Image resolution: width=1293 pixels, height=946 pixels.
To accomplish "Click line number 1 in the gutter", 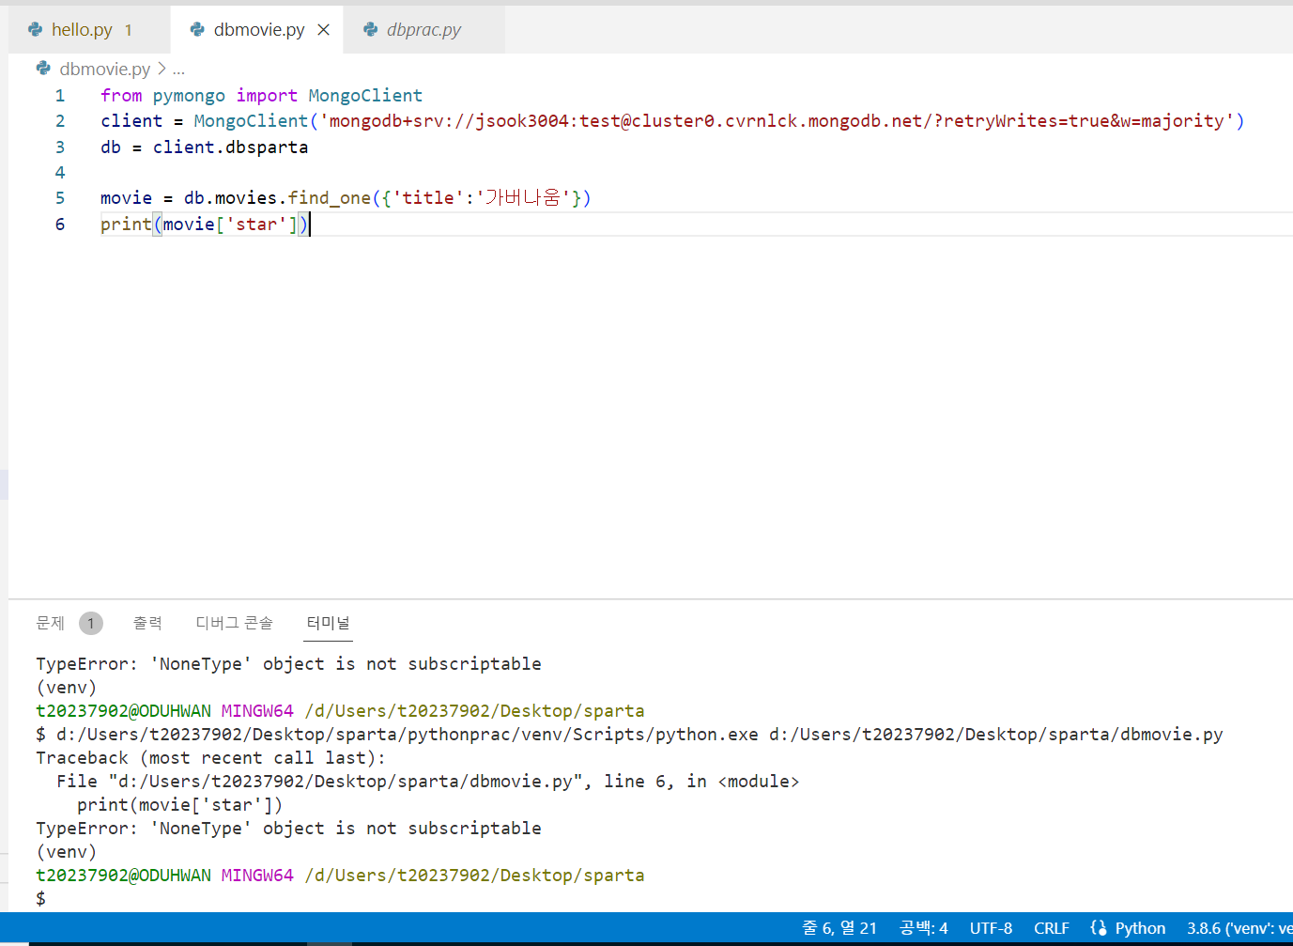I will pyautogui.click(x=60, y=95).
